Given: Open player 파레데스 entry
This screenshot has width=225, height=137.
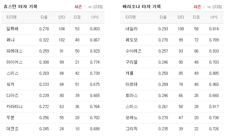Looking at the screenshot, I should coord(15,51).
